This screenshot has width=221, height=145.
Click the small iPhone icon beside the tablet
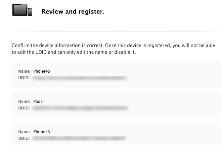[30, 12]
